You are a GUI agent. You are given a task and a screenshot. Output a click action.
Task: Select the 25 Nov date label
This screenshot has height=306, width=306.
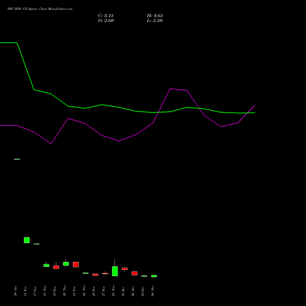[x=94, y=291]
